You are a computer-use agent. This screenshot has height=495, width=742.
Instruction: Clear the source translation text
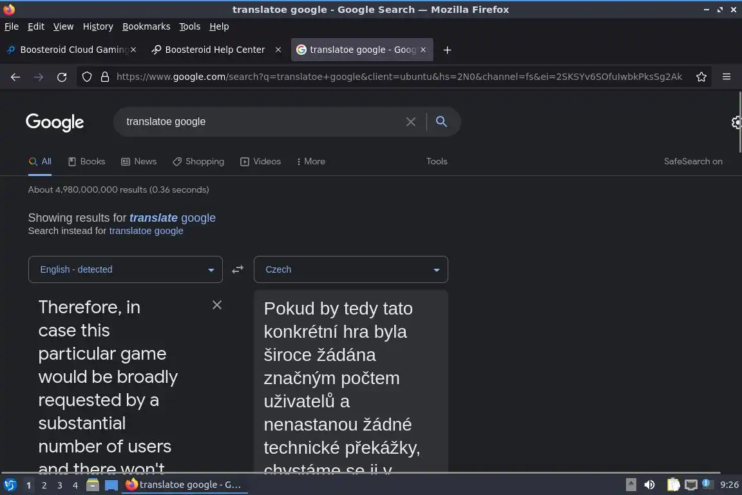[216, 305]
